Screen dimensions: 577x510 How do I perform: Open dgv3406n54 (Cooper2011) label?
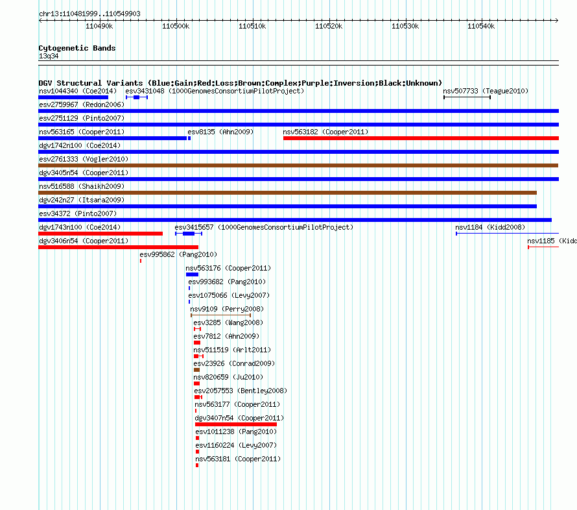tap(84, 241)
